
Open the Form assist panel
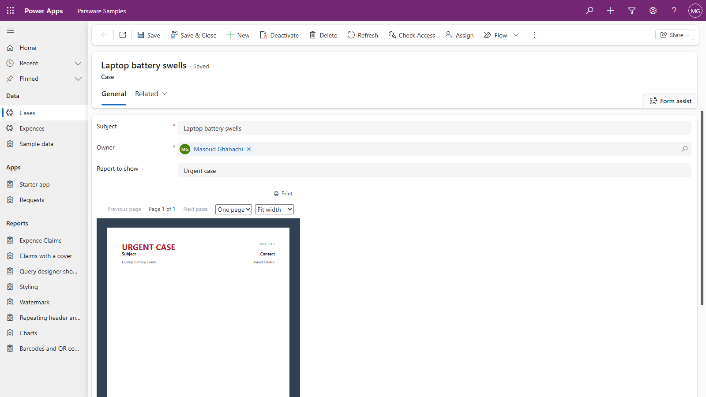[670, 101]
